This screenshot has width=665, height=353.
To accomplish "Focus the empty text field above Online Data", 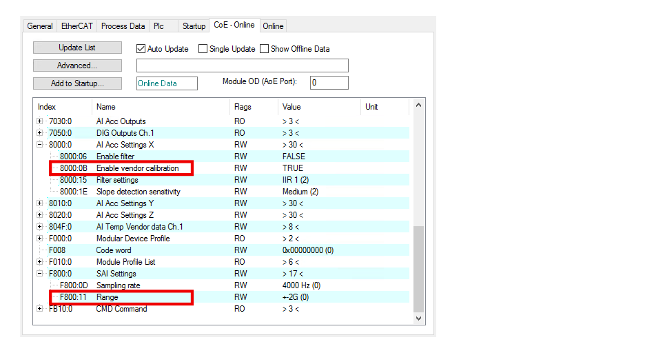I will (x=242, y=65).
